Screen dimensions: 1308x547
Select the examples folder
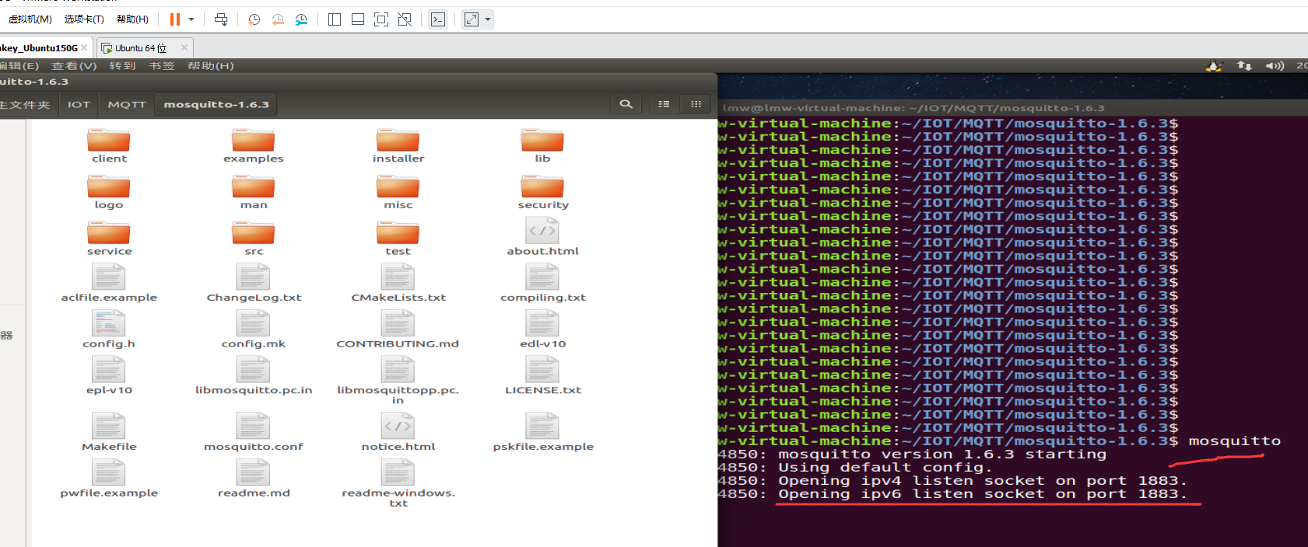pyautogui.click(x=254, y=146)
